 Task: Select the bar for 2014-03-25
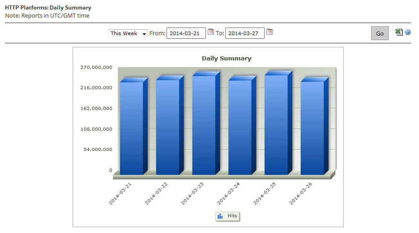276,125
